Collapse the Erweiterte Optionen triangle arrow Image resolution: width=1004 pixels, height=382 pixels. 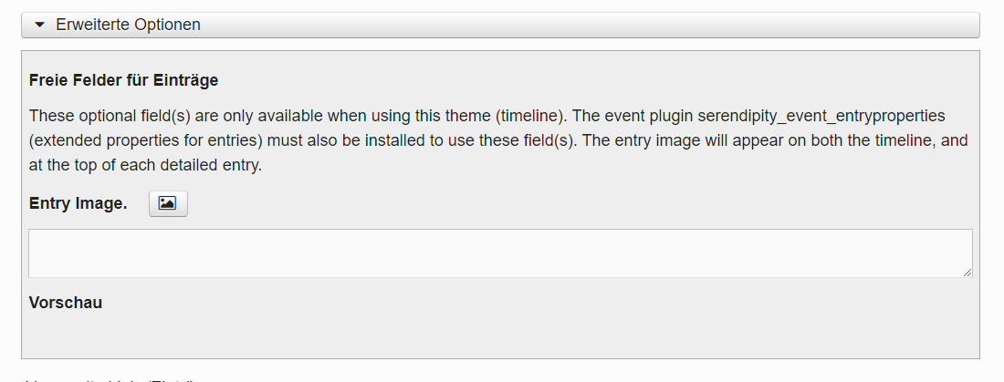[39, 25]
